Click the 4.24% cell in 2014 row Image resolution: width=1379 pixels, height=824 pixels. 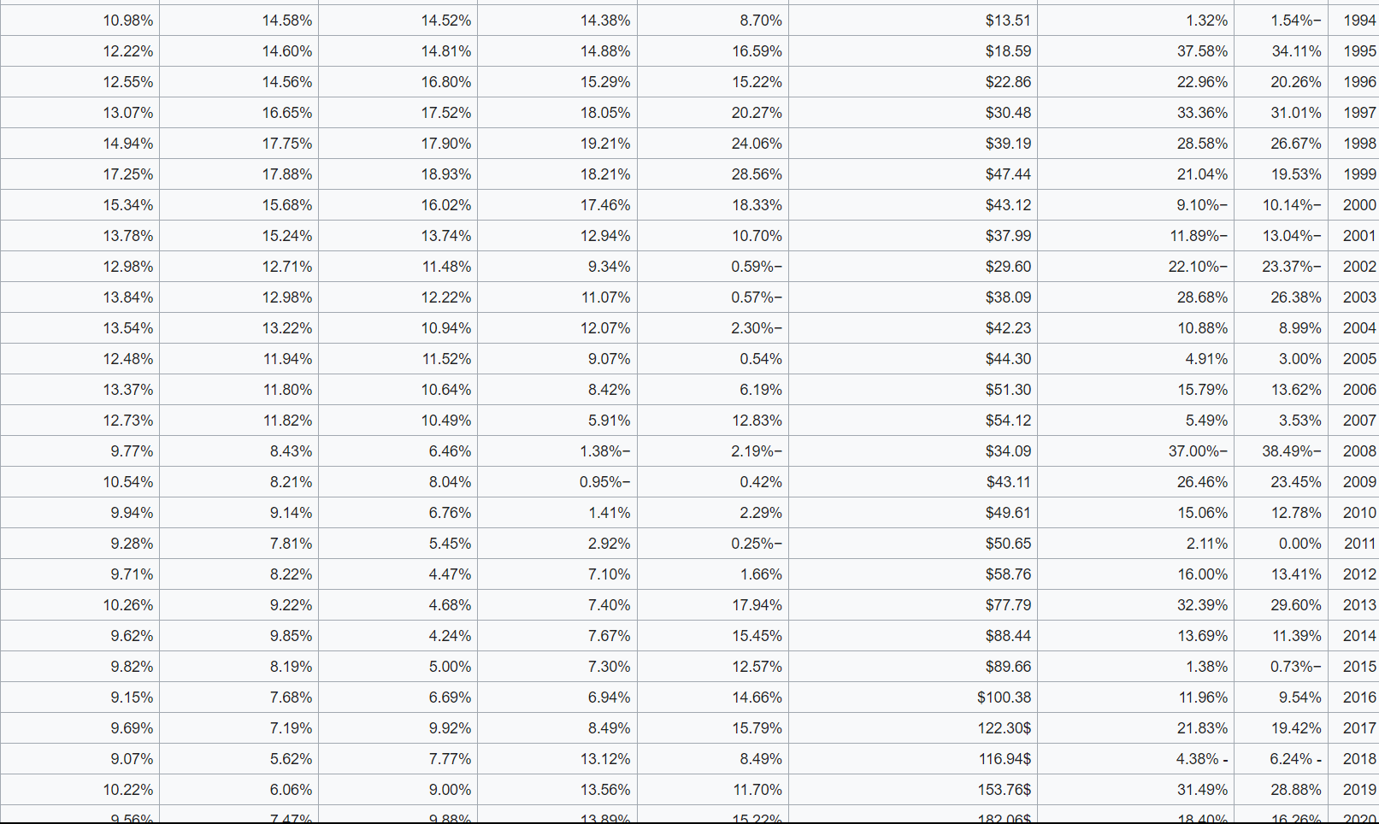point(450,636)
